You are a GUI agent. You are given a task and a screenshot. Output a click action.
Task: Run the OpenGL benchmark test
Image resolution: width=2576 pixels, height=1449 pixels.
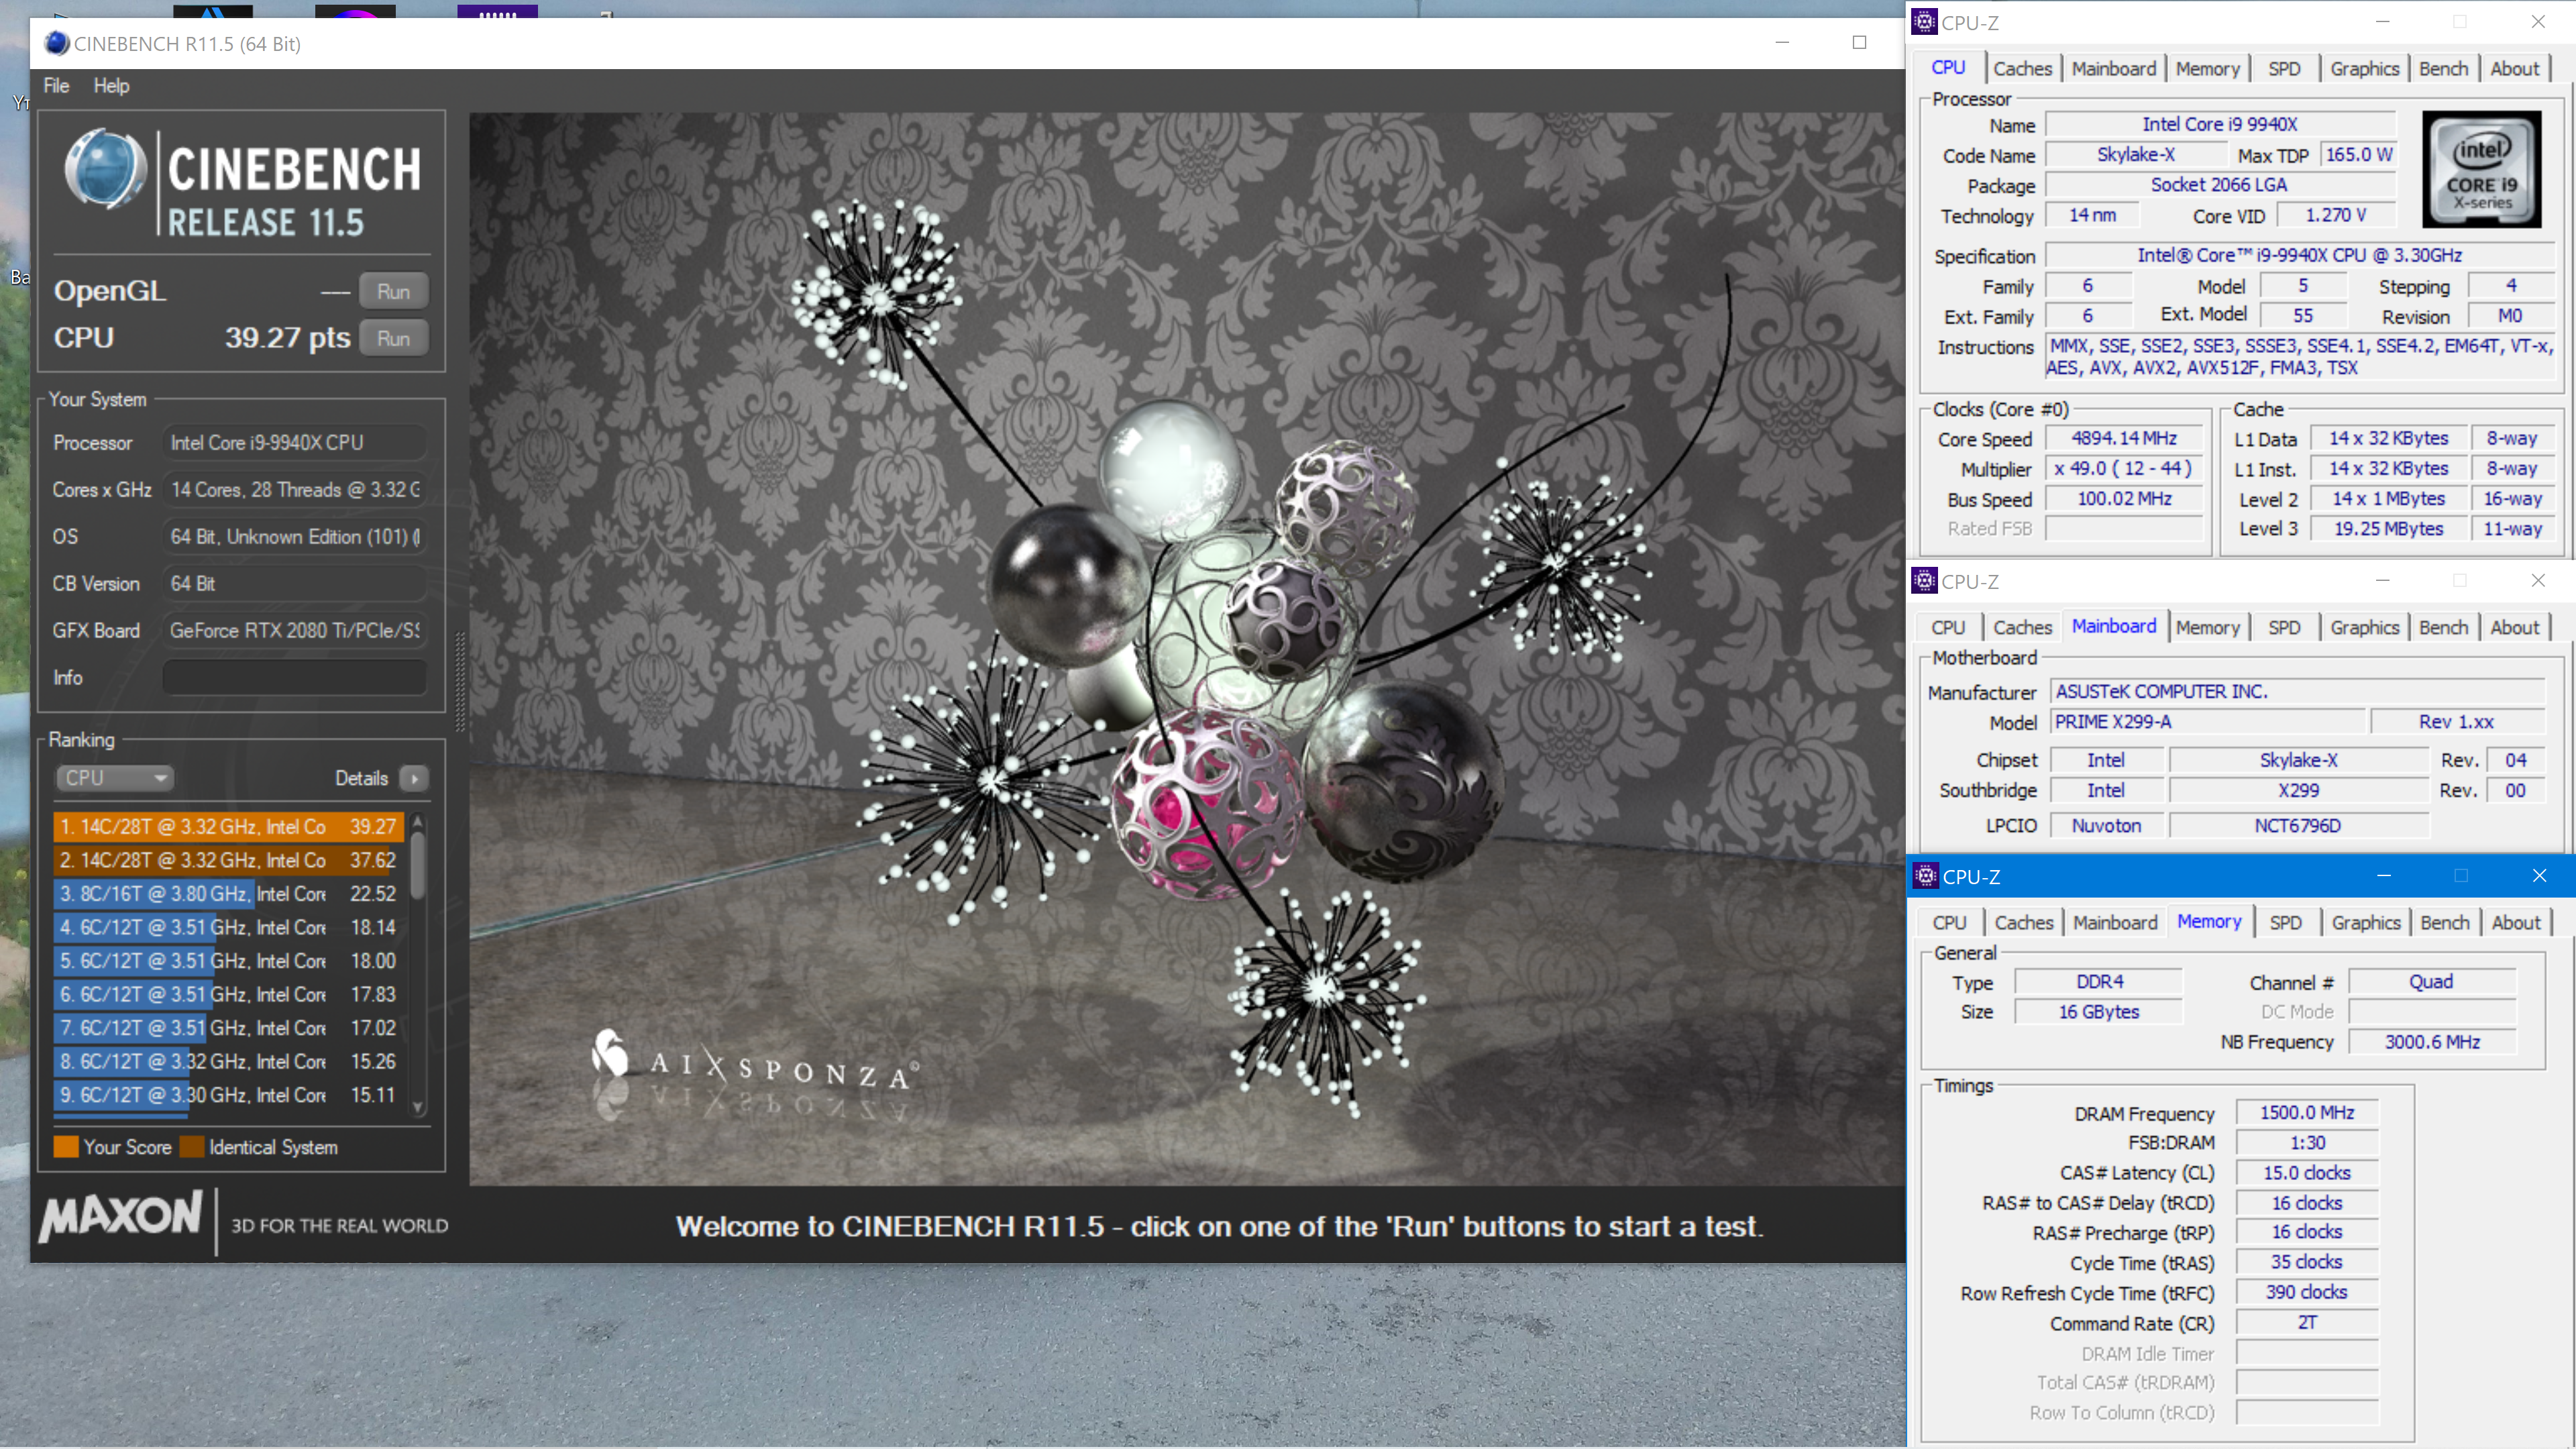393,291
